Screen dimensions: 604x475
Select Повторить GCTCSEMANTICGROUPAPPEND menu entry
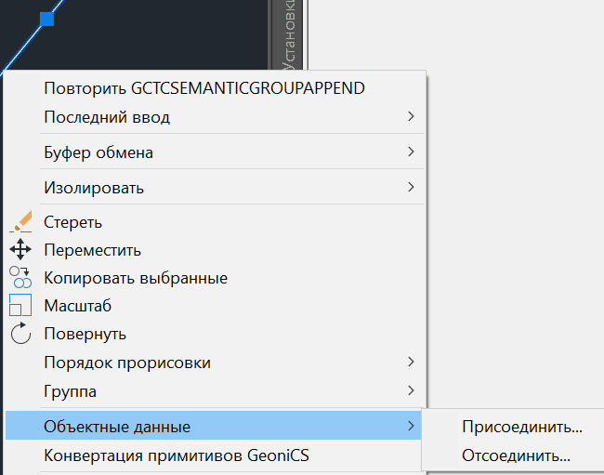click(204, 88)
